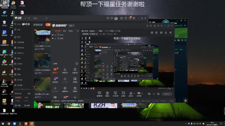Open 首页 in the Douyu sidebar

pos(17,37)
